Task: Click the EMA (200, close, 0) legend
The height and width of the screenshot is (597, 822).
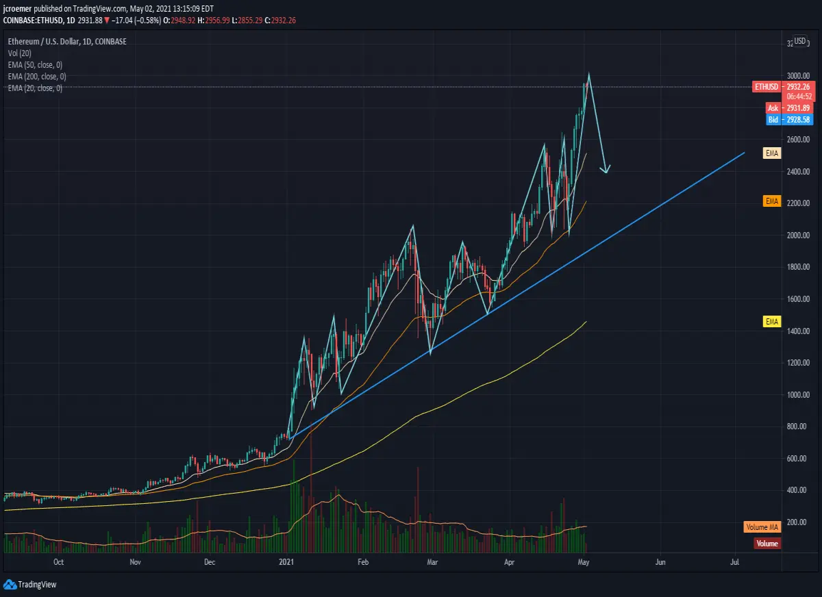Action: point(38,77)
